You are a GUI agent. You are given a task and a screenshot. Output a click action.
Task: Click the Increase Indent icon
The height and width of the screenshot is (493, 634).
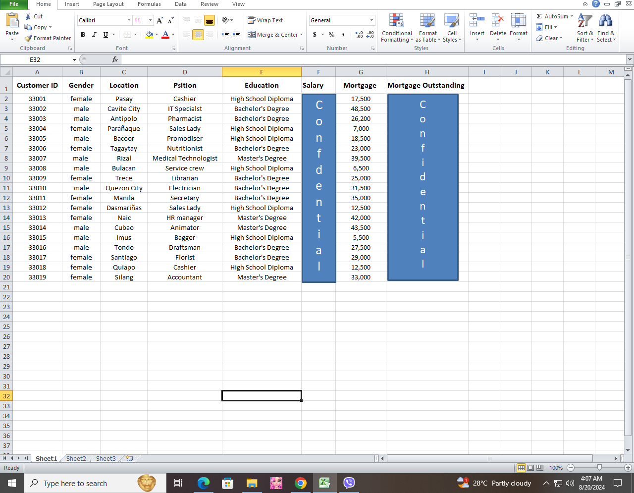(x=237, y=35)
